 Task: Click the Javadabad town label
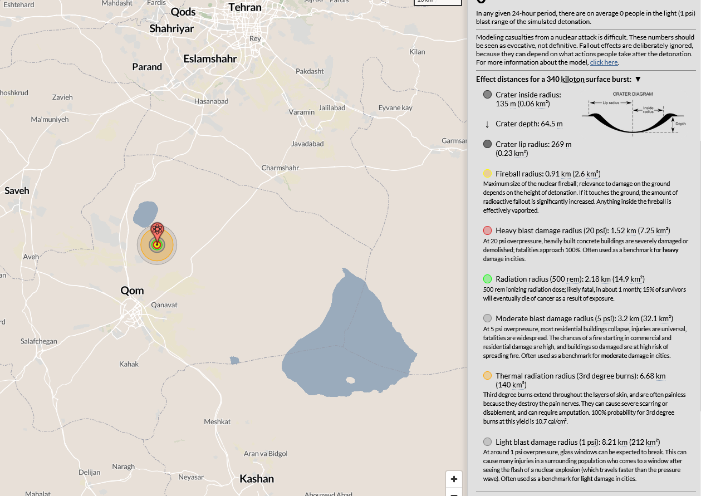coord(307,144)
